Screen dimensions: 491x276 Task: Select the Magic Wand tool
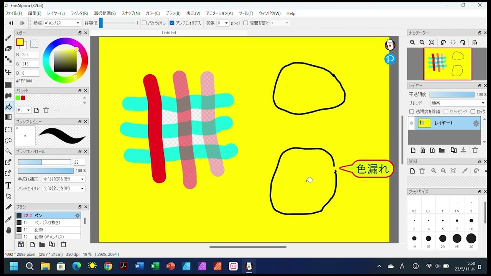click(x=8, y=151)
